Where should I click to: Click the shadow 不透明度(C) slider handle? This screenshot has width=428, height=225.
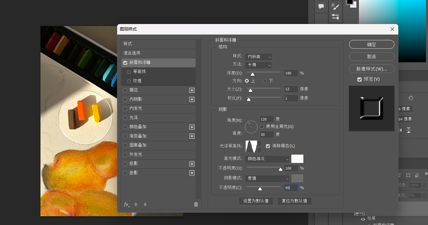point(260,189)
